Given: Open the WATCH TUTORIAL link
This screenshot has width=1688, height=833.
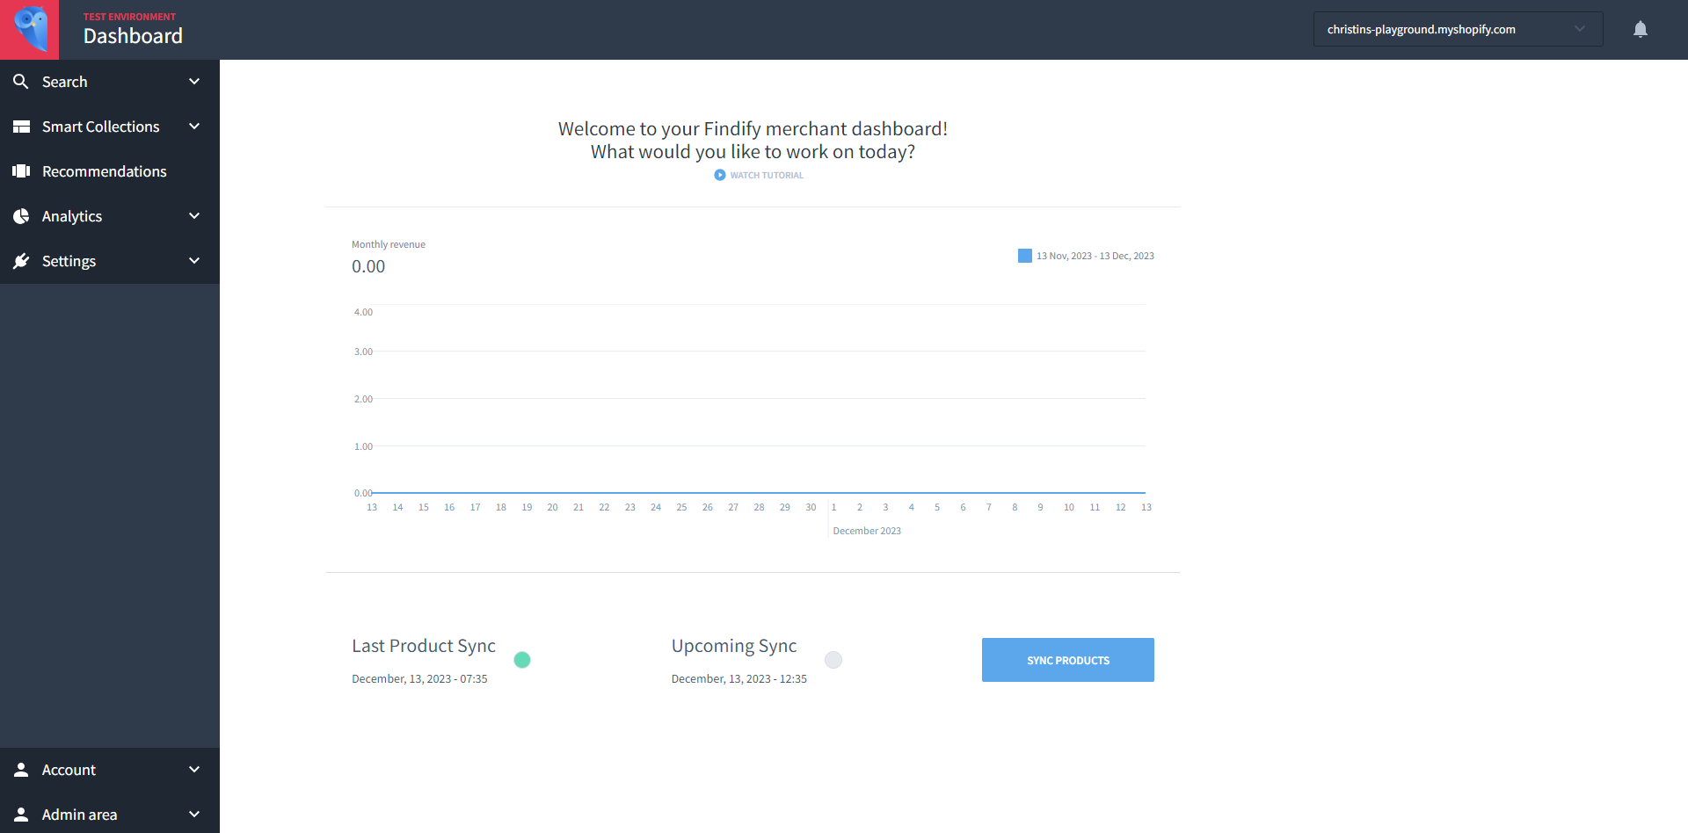Looking at the screenshot, I should 758,175.
